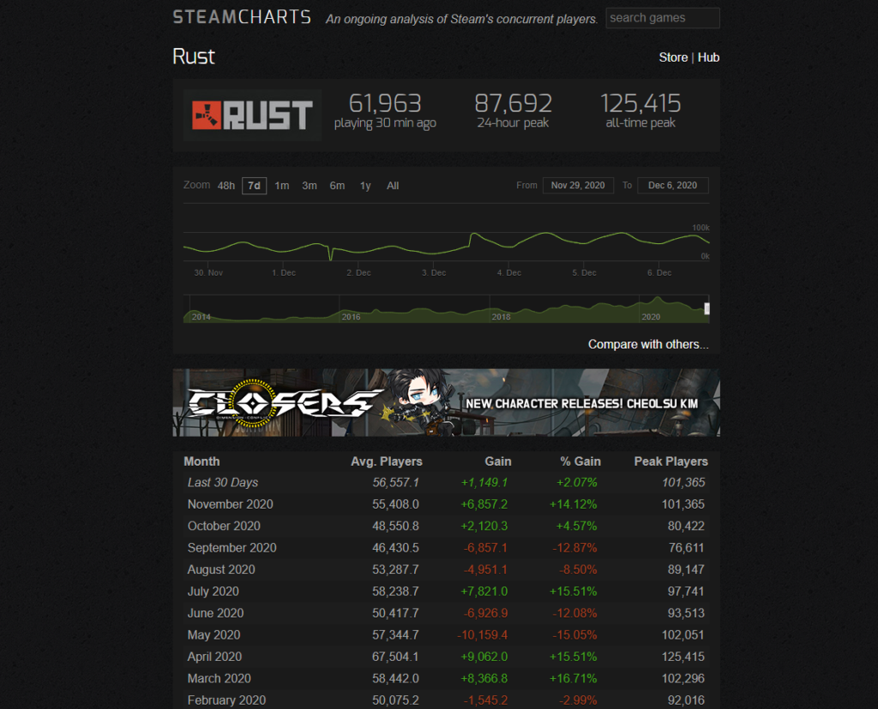The height and width of the screenshot is (709, 878).
Task: Click the 61,963 playing count
Action: tap(385, 104)
